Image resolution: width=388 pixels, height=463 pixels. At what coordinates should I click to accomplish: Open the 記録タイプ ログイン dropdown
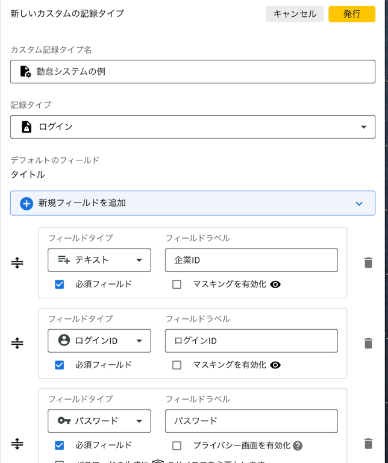(x=193, y=127)
